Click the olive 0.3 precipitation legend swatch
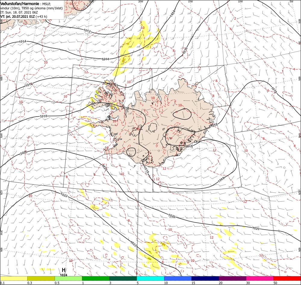 (x=41, y=278)
